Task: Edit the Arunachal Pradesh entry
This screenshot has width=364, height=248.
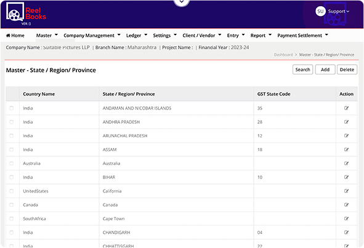Action: [x=346, y=135]
